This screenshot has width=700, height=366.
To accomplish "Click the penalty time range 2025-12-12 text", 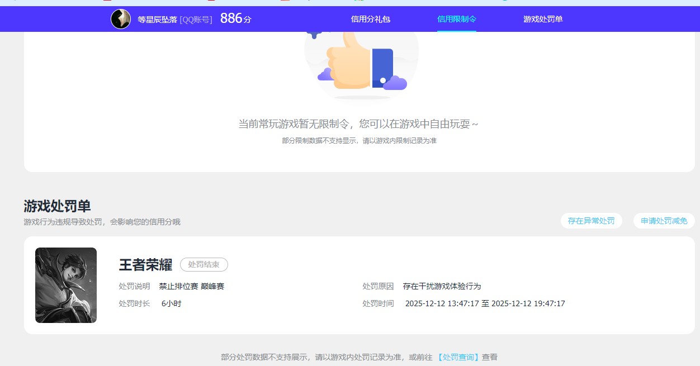I will point(485,303).
